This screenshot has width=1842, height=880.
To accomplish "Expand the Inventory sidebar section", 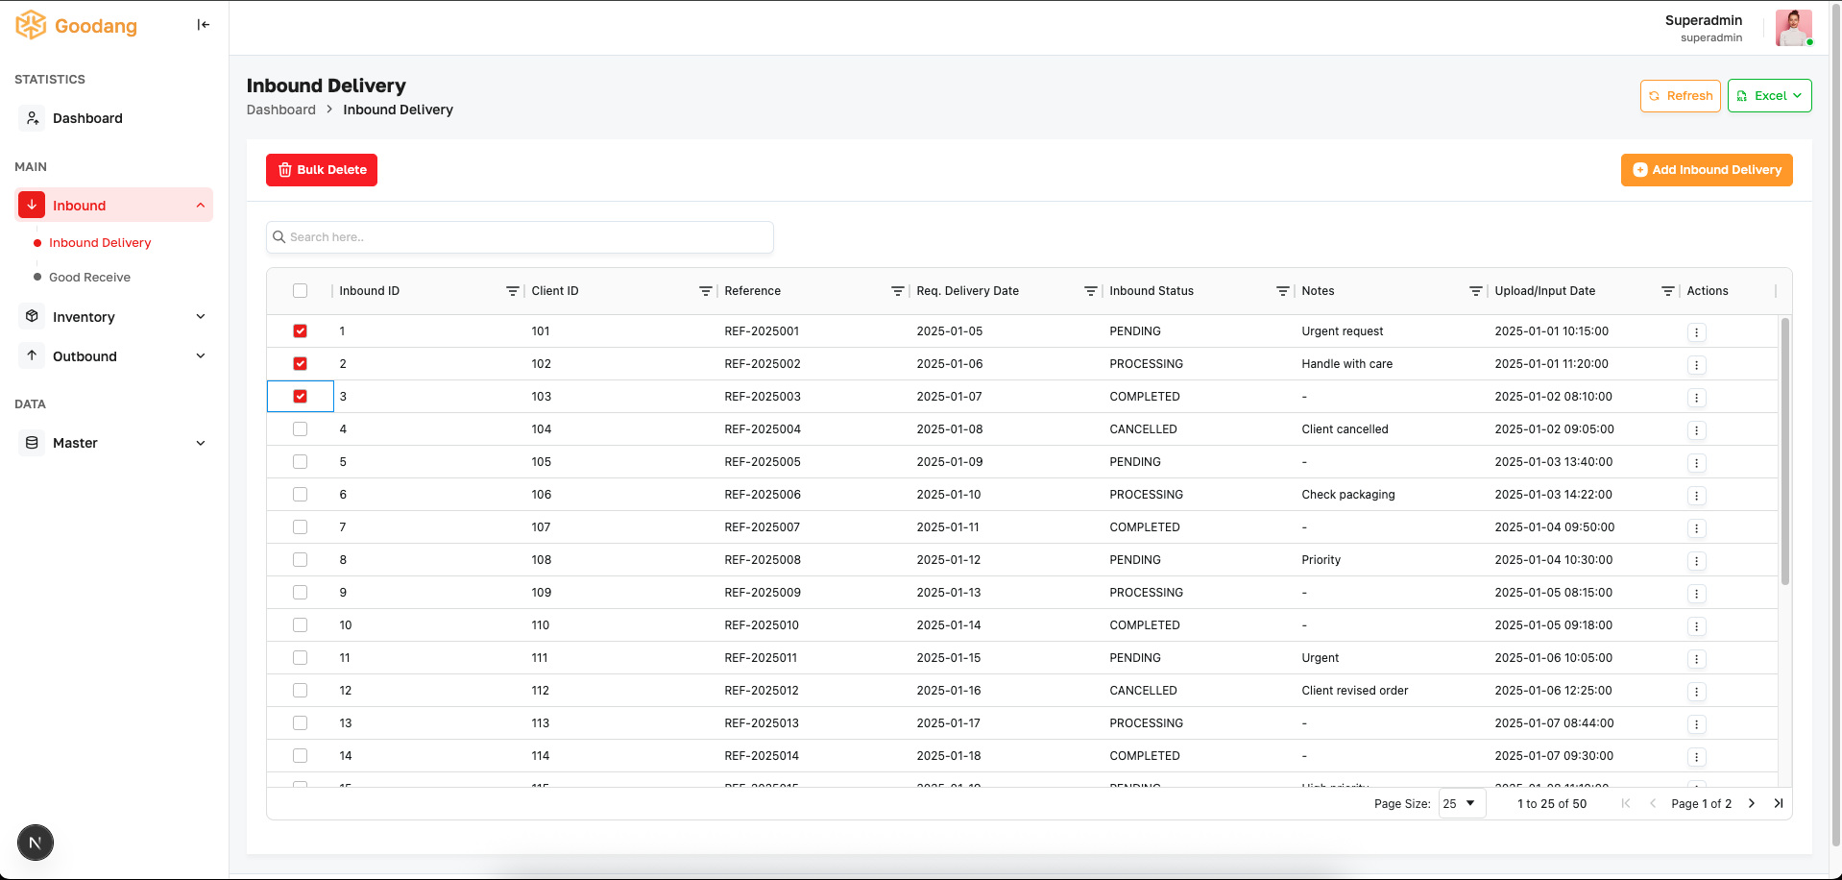I will click(113, 317).
